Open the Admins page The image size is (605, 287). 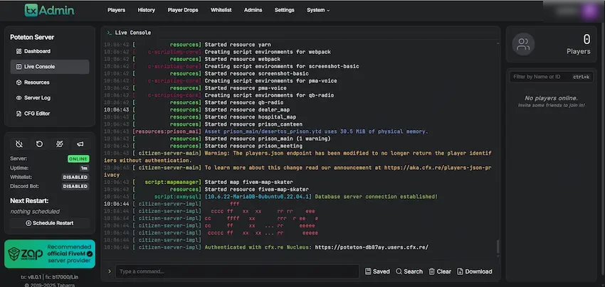pyautogui.click(x=253, y=10)
